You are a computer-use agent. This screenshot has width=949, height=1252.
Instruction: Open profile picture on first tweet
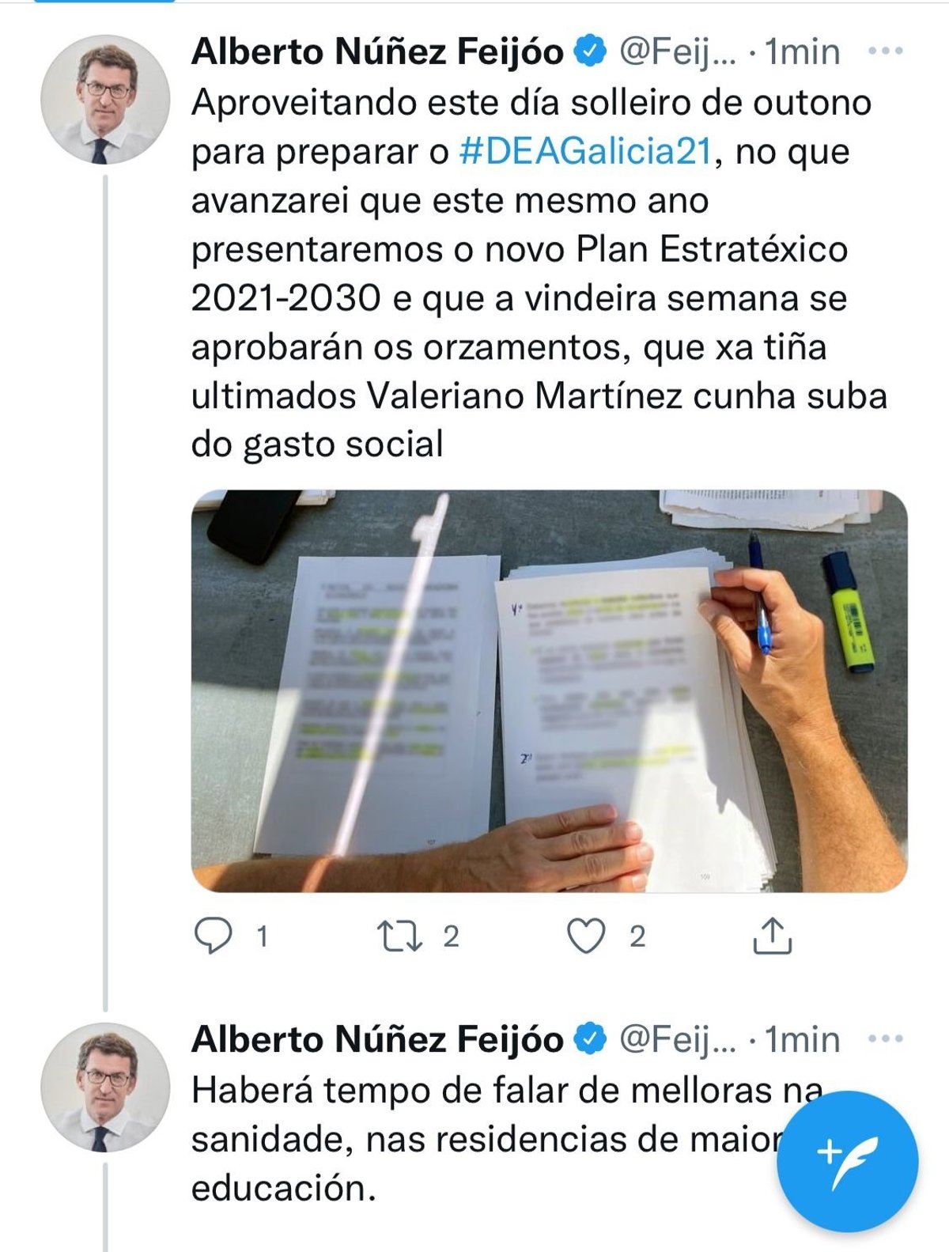tap(105, 100)
